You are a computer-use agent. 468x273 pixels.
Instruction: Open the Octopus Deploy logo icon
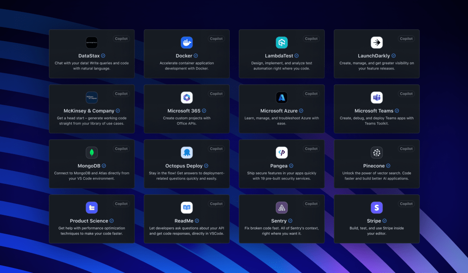click(x=187, y=152)
